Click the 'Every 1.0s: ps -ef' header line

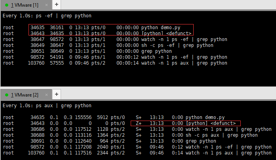click(47, 16)
